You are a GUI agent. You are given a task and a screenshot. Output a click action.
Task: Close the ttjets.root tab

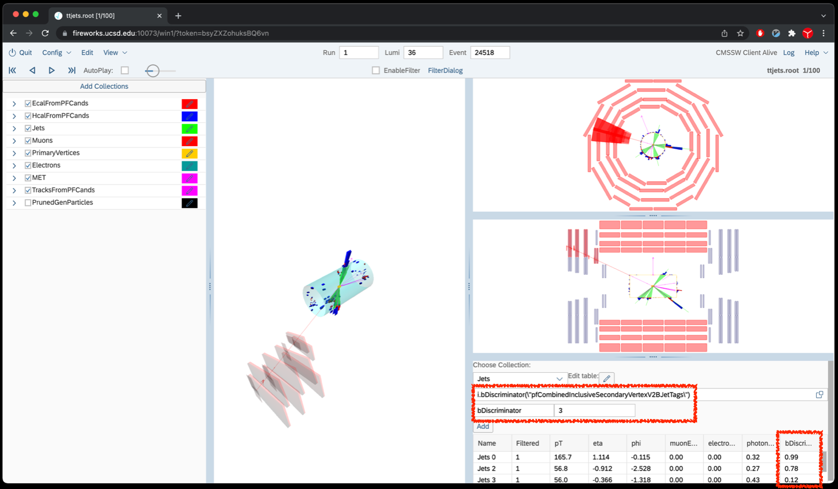[159, 16]
